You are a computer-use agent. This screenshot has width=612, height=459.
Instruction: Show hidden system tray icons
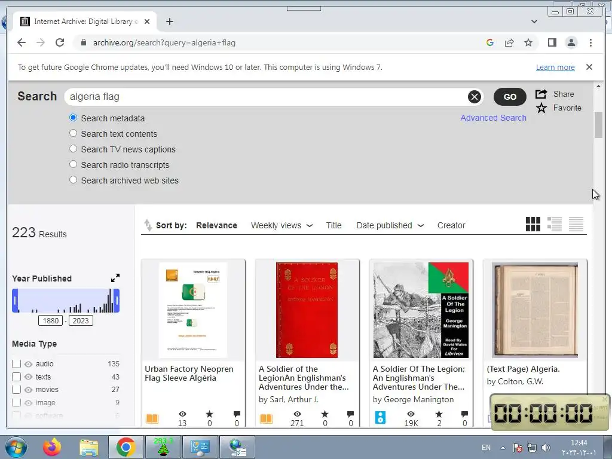(503, 448)
